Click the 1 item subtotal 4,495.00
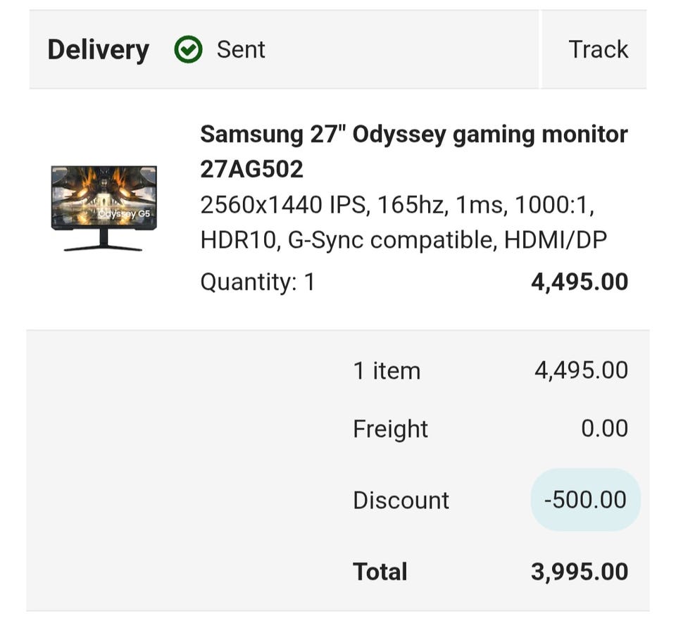676x628 pixels. click(581, 371)
